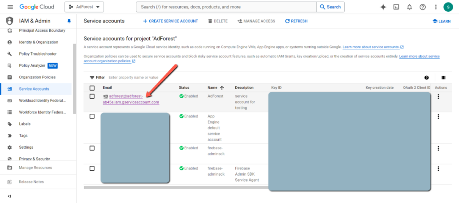Open the help question mark menu
459x203 pixels.
click(x=423, y=7)
